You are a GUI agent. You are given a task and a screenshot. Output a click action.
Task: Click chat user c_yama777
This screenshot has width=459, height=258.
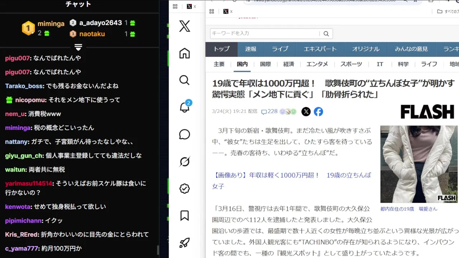[22, 248]
